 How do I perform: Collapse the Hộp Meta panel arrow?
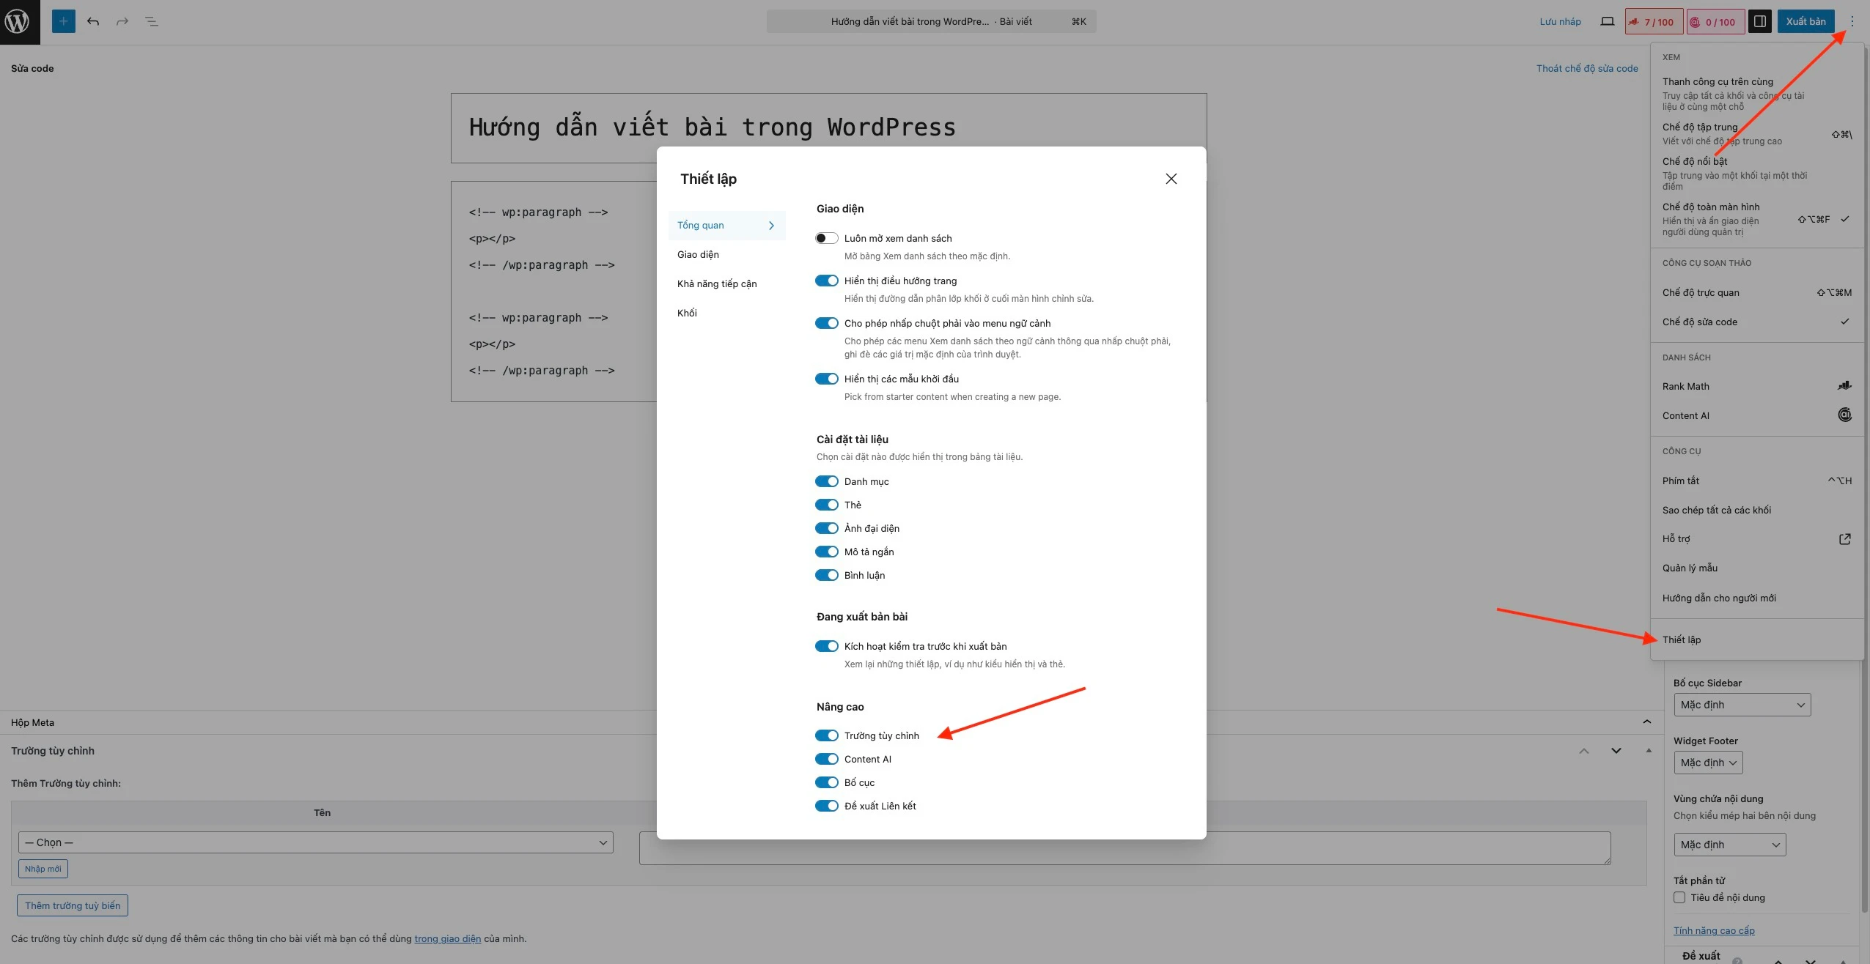[x=1646, y=722]
